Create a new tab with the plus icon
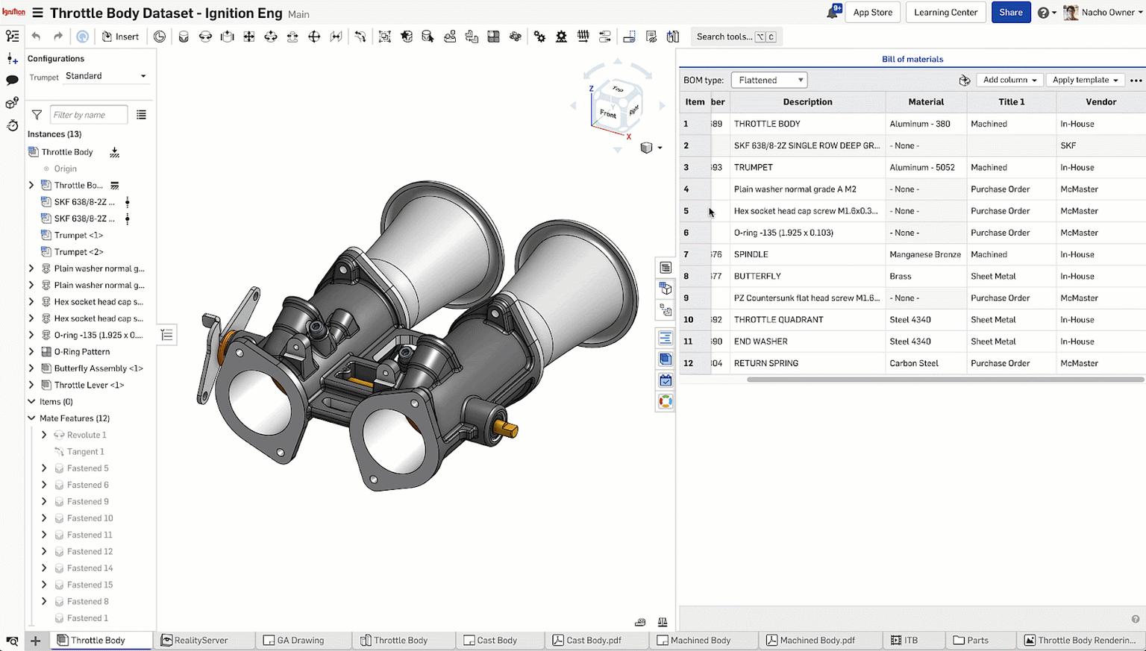The height and width of the screenshot is (651, 1146). click(35, 640)
